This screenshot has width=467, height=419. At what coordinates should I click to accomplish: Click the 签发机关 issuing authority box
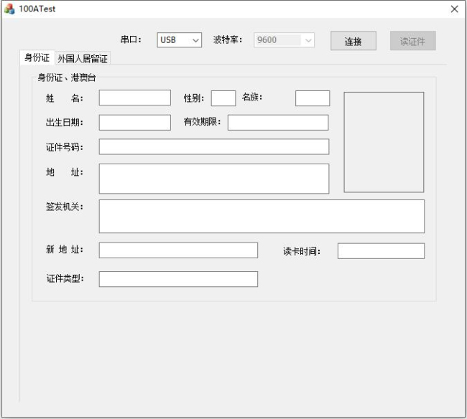(x=262, y=216)
